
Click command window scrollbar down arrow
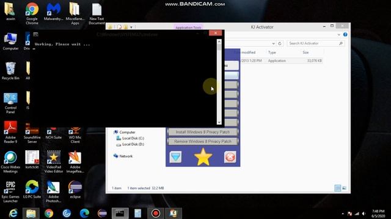(219, 122)
